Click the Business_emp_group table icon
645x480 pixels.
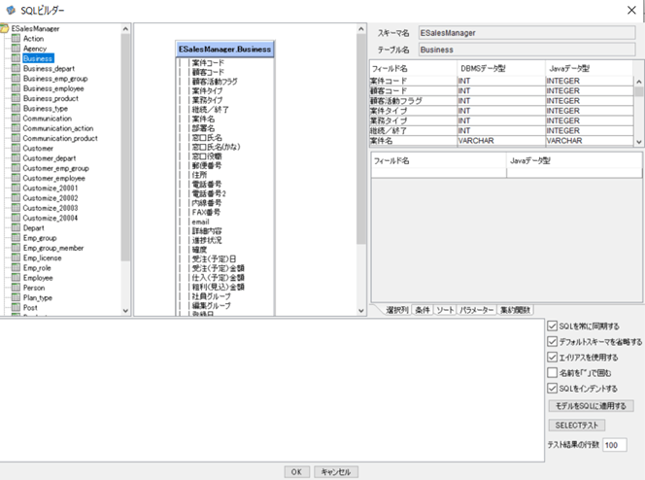click(x=17, y=78)
